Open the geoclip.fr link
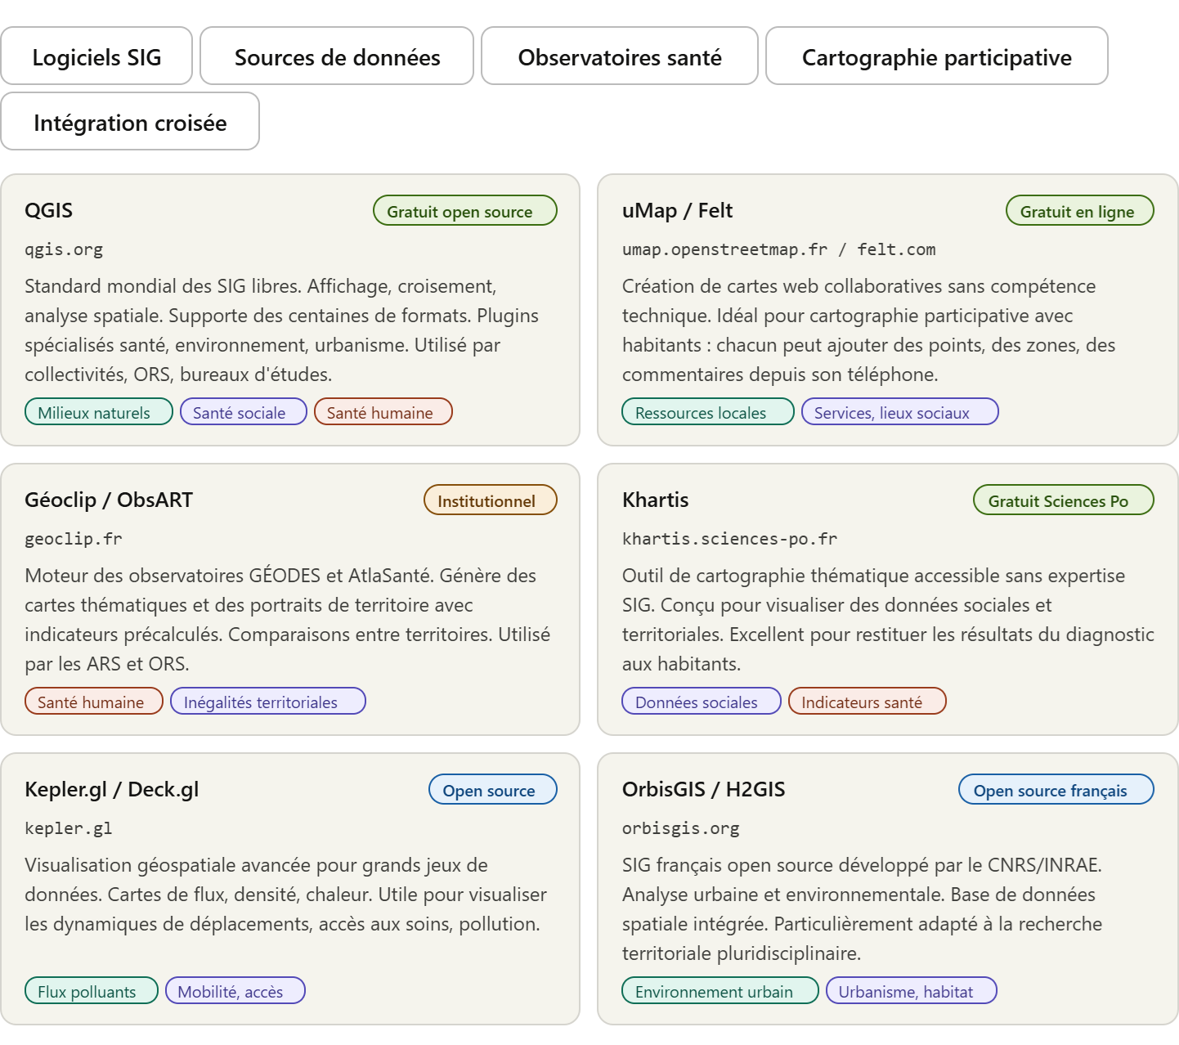Screen dimensions: 1179x1045 [74, 539]
